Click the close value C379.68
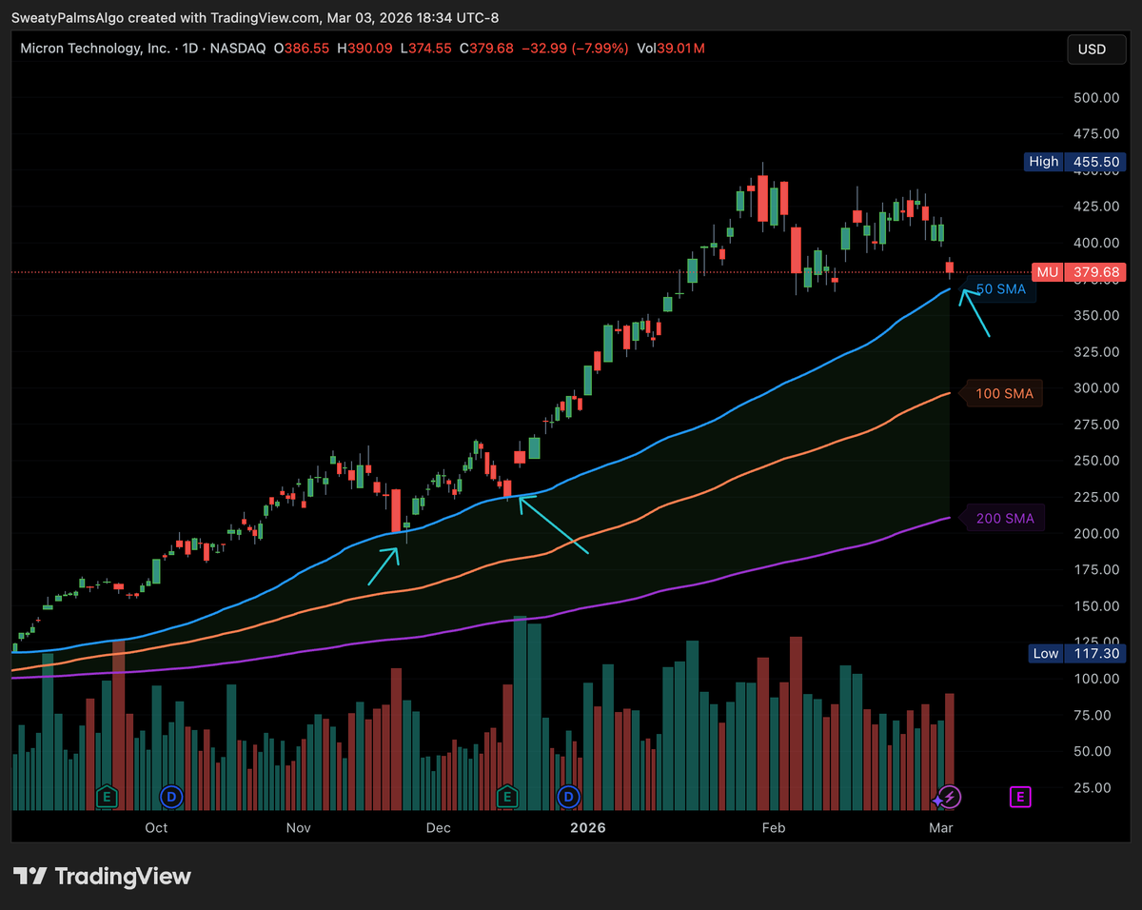 point(486,48)
